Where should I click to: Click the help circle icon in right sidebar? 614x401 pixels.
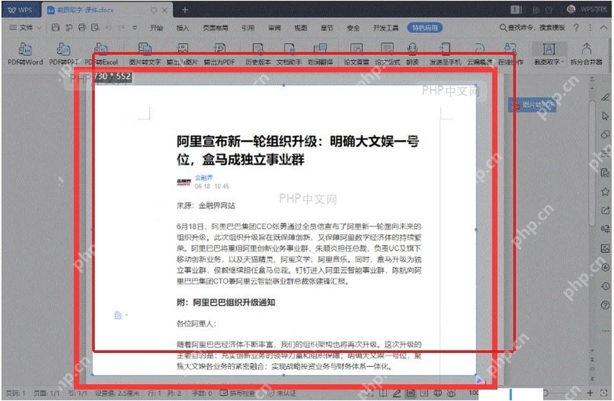(x=605, y=305)
